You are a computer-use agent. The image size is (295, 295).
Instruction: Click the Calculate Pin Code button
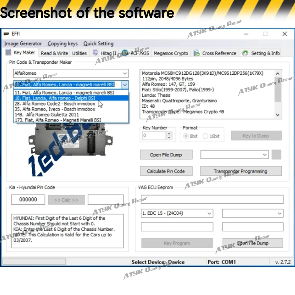166,171
